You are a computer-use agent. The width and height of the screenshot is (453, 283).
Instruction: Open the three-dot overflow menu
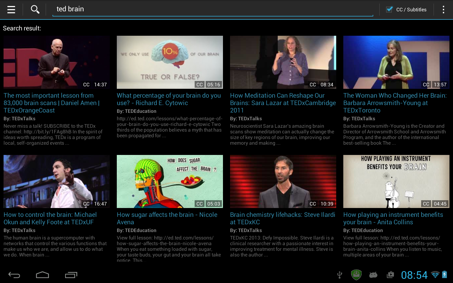click(443, 10)
